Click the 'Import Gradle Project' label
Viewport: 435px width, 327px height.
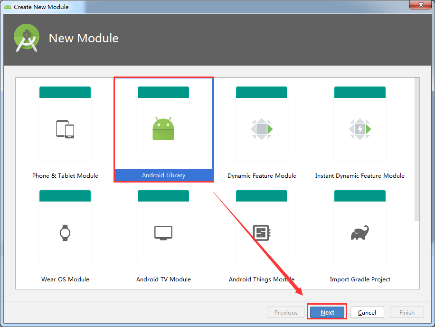[x=360, y=279]
